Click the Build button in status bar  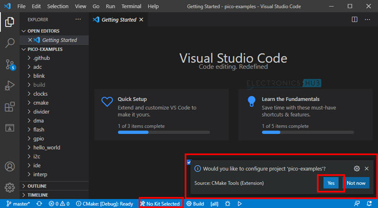pos(195,204)
